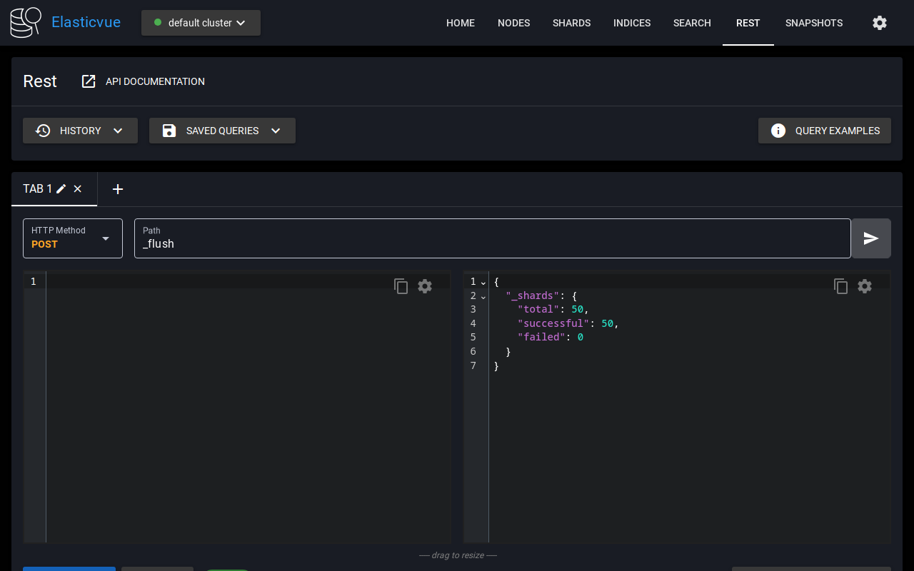Expand the Saved Queries dropdown
The image size is (914, 571).
[222, 131]
